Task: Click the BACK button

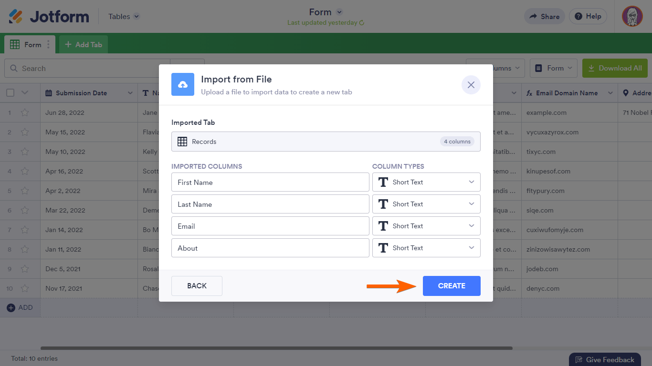Action: pos(197,286)
